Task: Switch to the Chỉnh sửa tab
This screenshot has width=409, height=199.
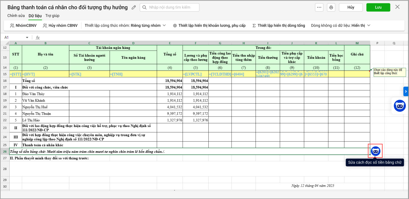Action: click(16, 16)
